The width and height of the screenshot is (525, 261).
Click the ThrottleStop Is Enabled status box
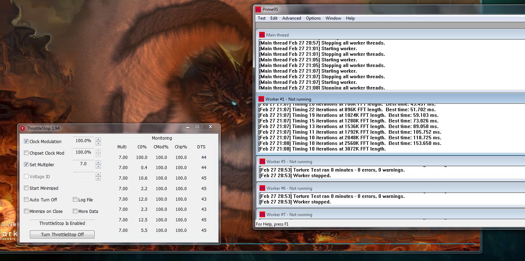coord(62,223)
